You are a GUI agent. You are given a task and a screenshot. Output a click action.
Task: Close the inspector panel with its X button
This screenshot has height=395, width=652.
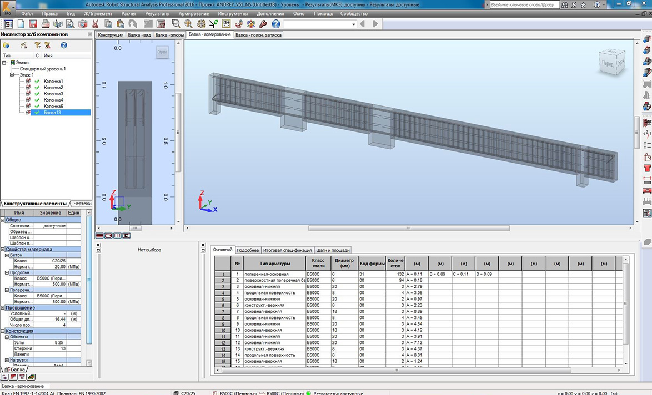[x=89, y=34]
